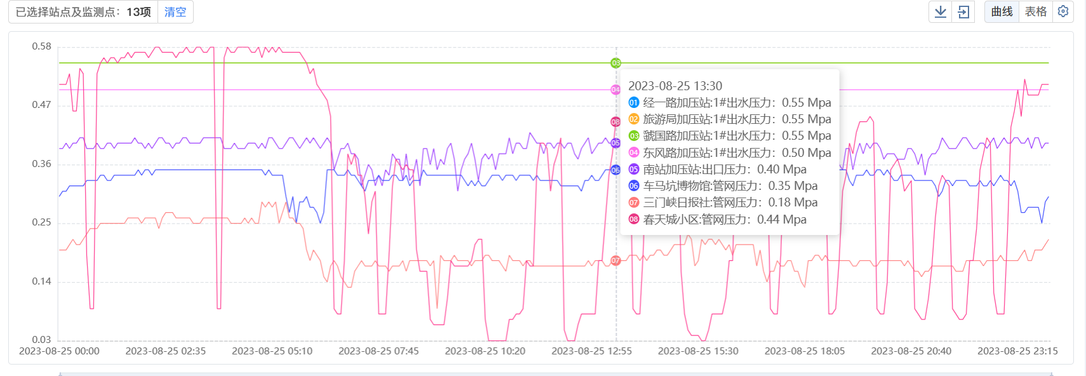This screenshot has height=376, width=1086.
Task: Click blue 01 swatch in tooltip
Action: pyautogui.click(x=634, y=103)
